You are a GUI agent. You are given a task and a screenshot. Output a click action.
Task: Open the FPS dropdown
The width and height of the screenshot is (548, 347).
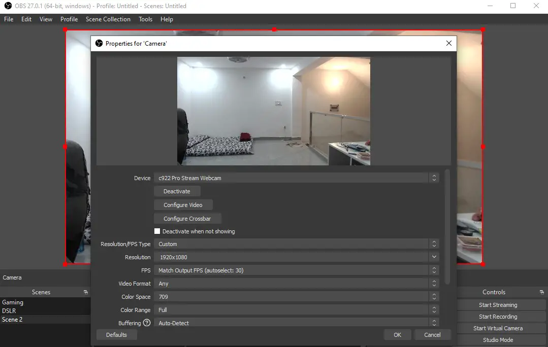(x=297, y=270)
